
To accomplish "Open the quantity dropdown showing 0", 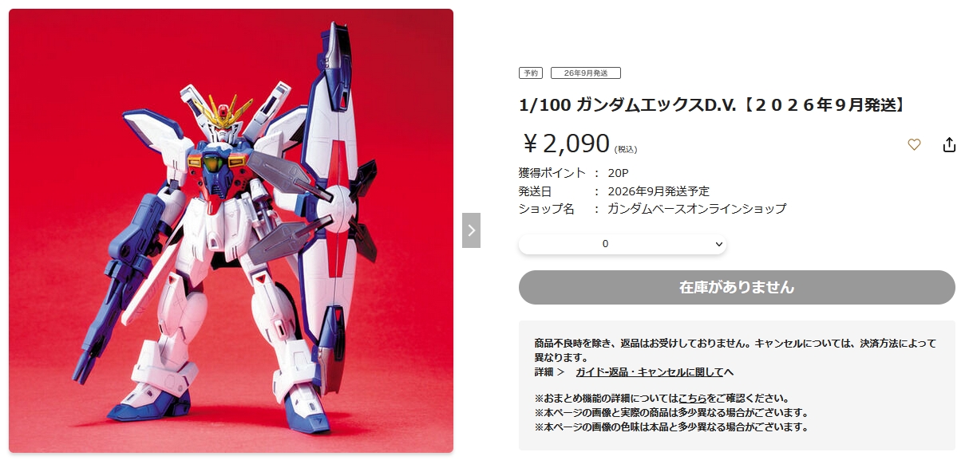I will click(x=623, y=244).
